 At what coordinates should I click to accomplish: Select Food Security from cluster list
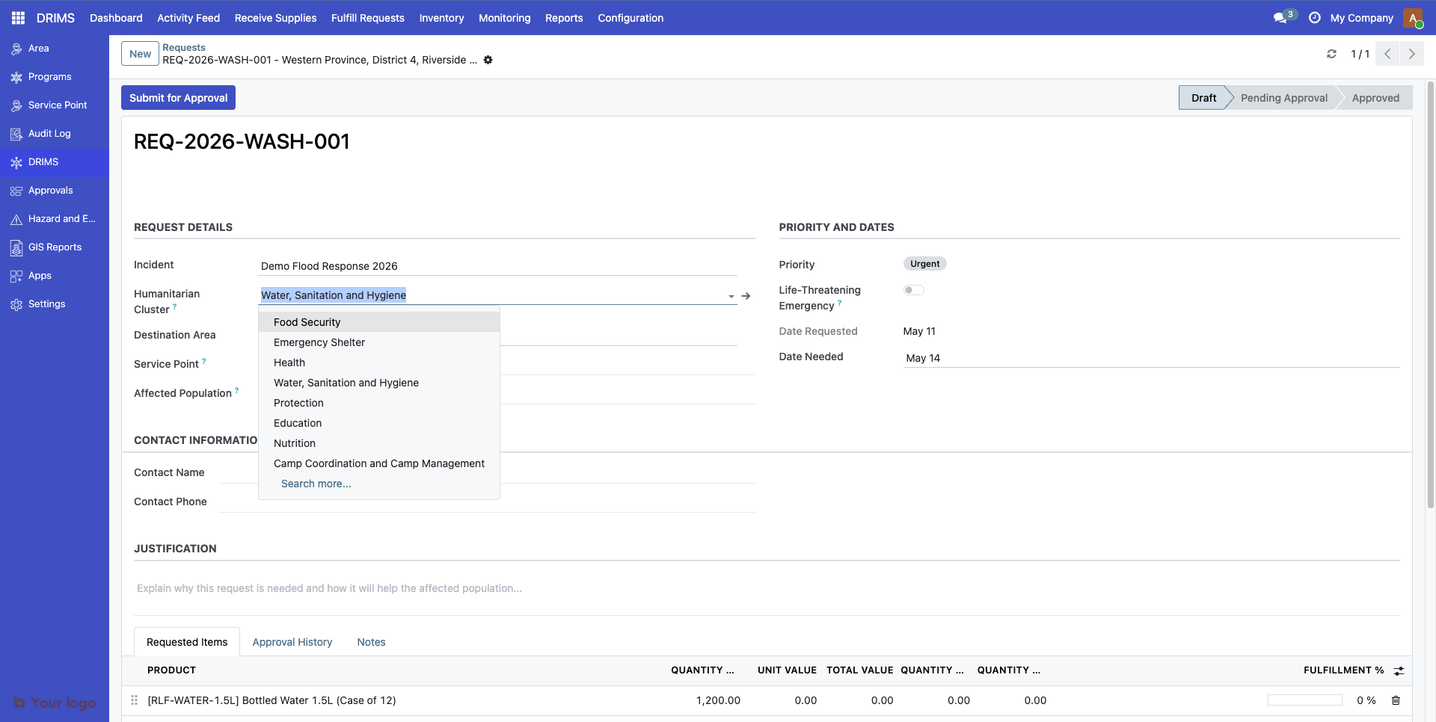[x=379, y=322]
